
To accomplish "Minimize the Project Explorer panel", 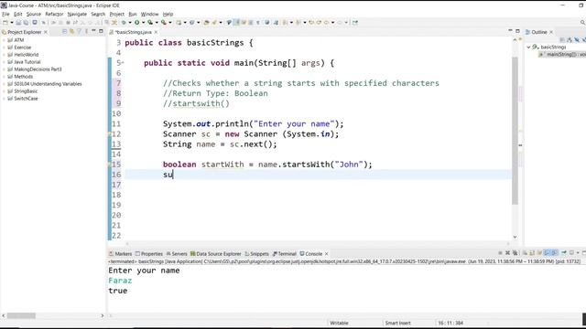I will click(x=93, y=31).
